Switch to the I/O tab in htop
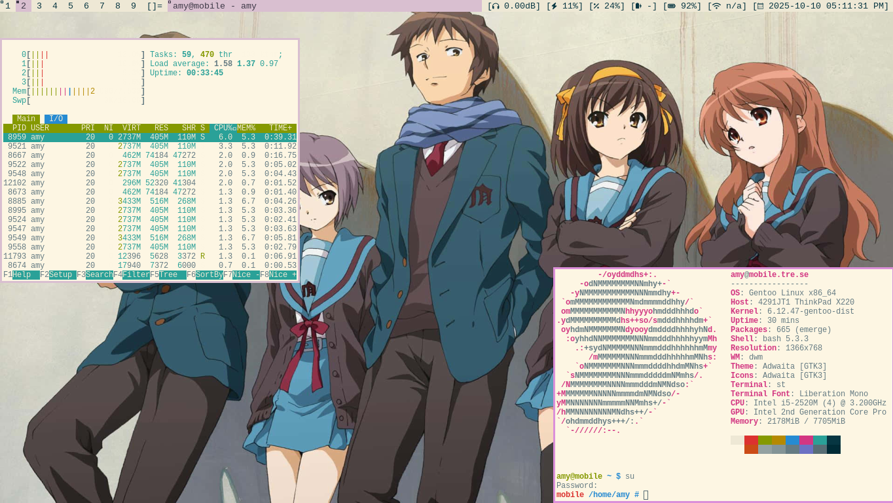 pyautogui.click(x=56, y=119)
